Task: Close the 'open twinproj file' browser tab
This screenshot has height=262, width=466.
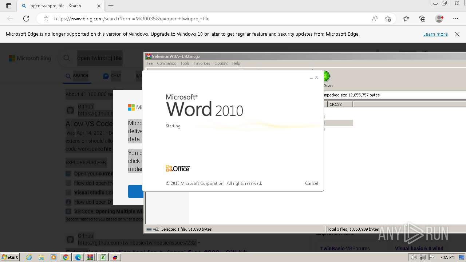Action: [x=99, y=6]
